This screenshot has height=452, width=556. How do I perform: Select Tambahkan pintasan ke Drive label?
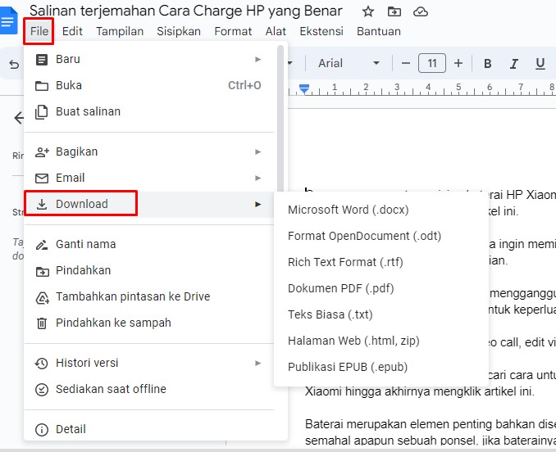133,297
